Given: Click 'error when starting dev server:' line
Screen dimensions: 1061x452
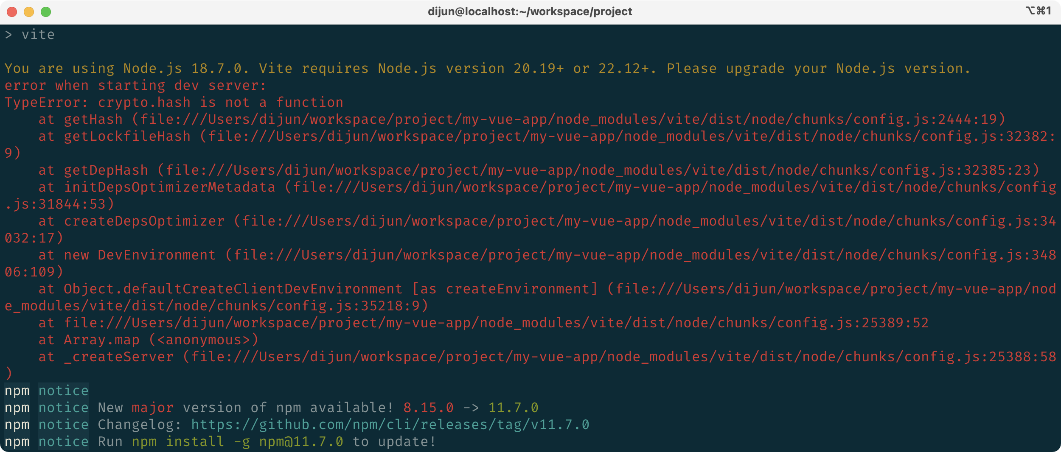Looking at the screenshot, I should pyautogui.click(x=135, y=86).
